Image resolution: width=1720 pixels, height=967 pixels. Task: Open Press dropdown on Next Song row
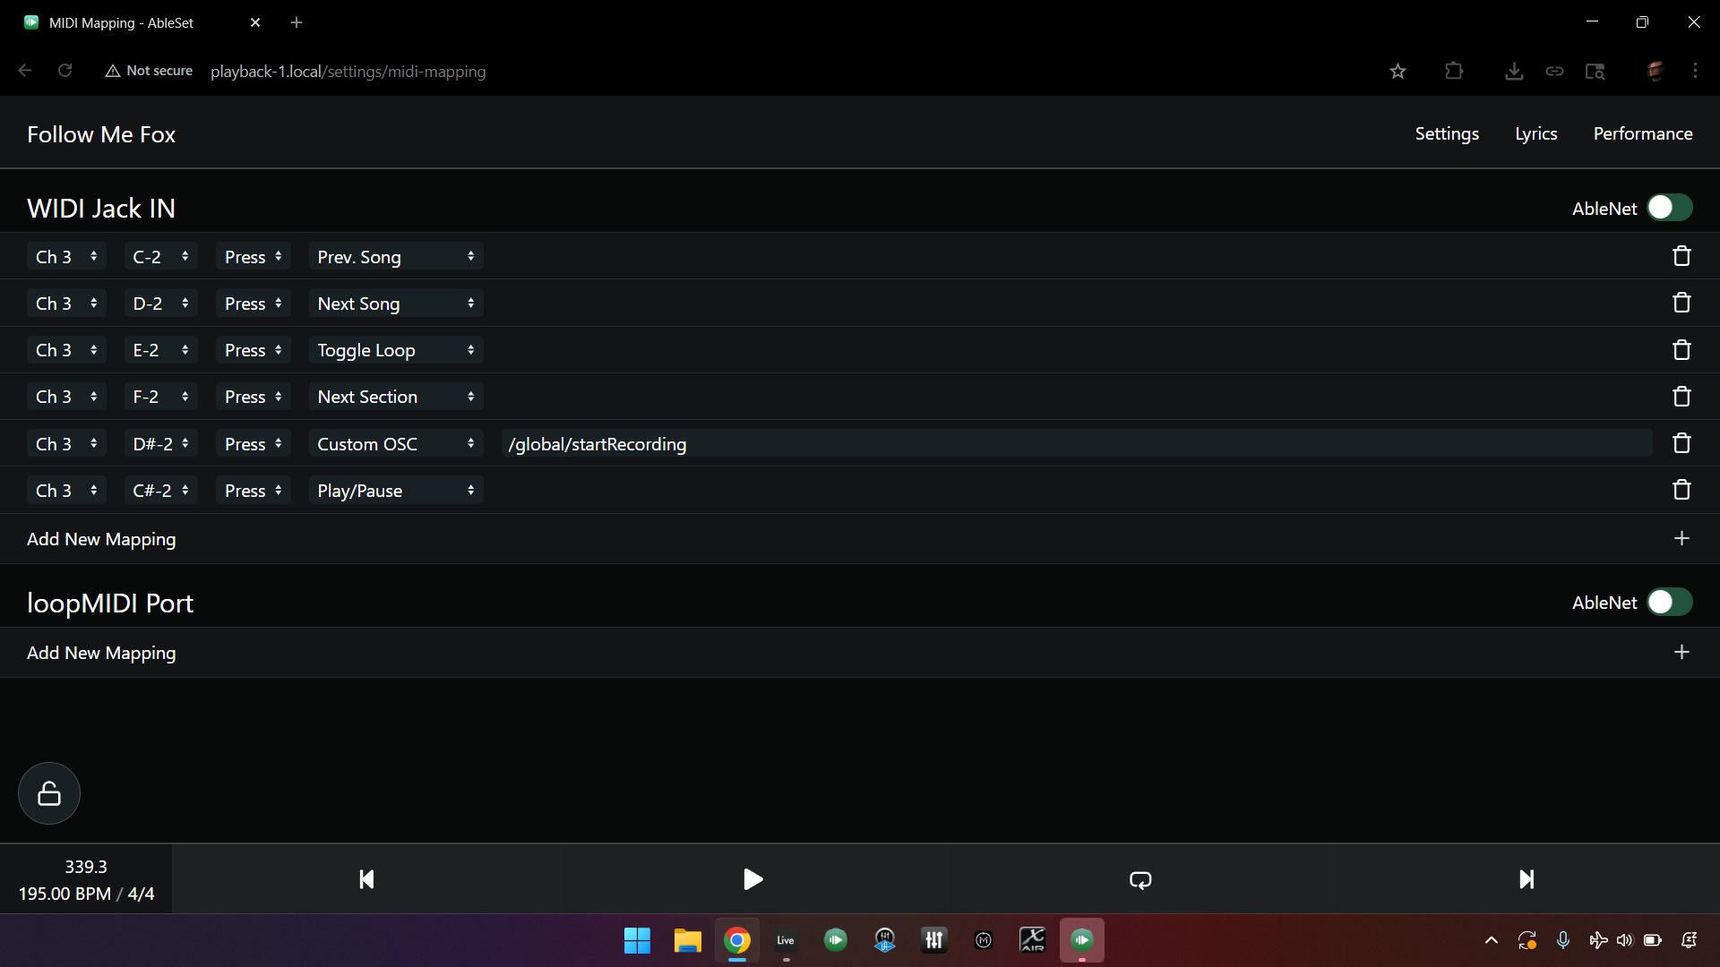click(254, 304)
